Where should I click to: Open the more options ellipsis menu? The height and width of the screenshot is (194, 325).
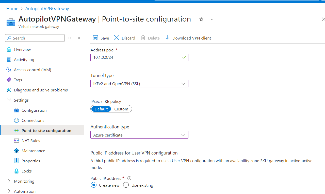pyautogui.click(x=211, y=19)
